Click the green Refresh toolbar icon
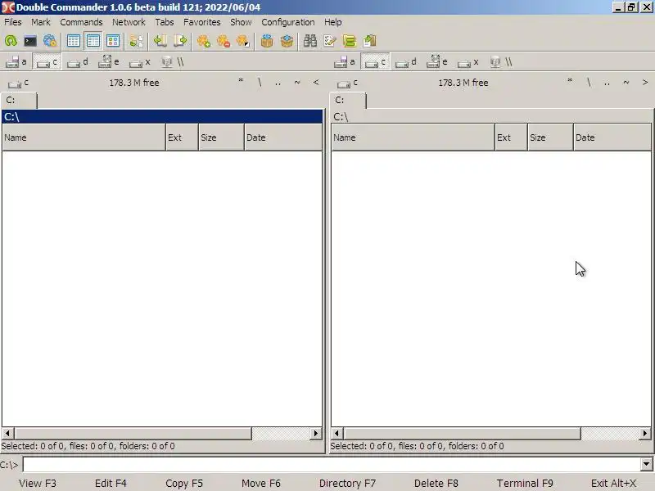 click(x=11, y=41)
